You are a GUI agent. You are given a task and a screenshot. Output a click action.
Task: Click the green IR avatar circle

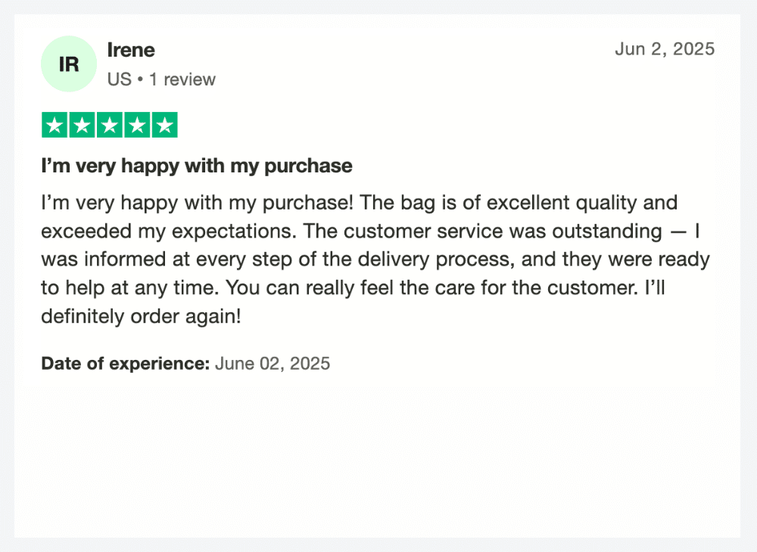(69, 64)
